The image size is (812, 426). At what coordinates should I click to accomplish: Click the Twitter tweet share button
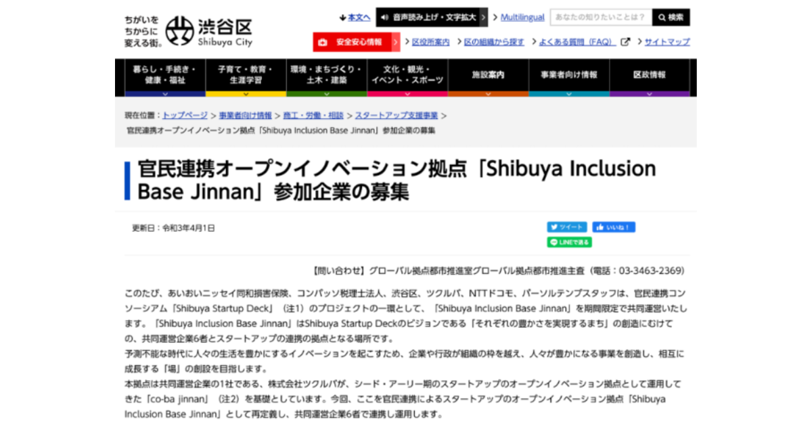click(x=566, y=227)
